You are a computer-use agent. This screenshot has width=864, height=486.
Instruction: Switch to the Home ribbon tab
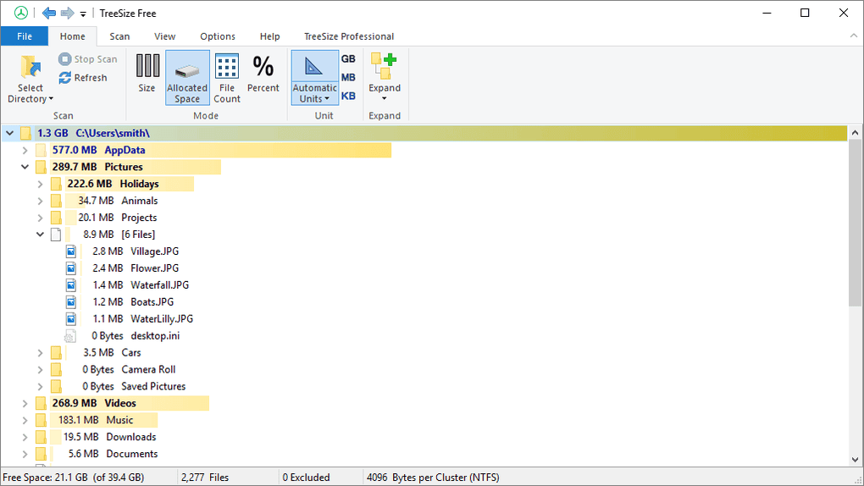pos(72,36)
